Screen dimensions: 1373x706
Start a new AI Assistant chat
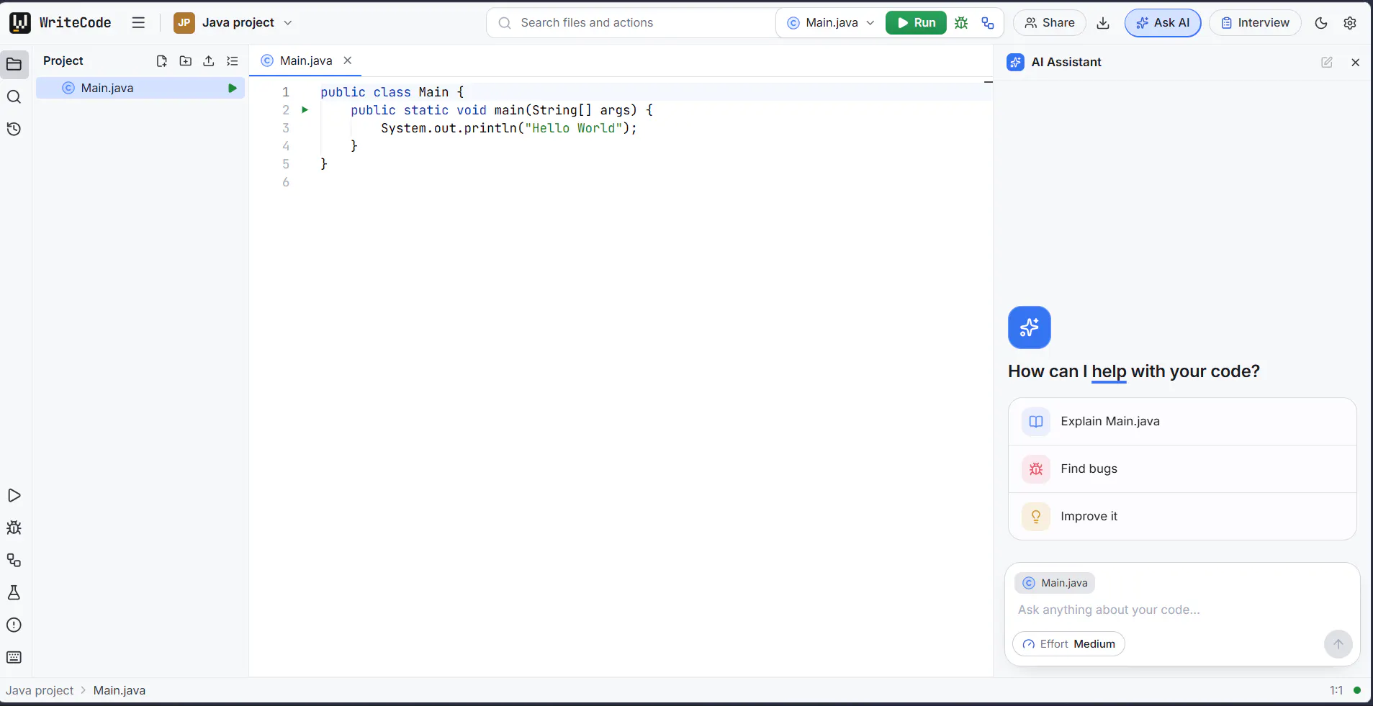pos(1327,63)
